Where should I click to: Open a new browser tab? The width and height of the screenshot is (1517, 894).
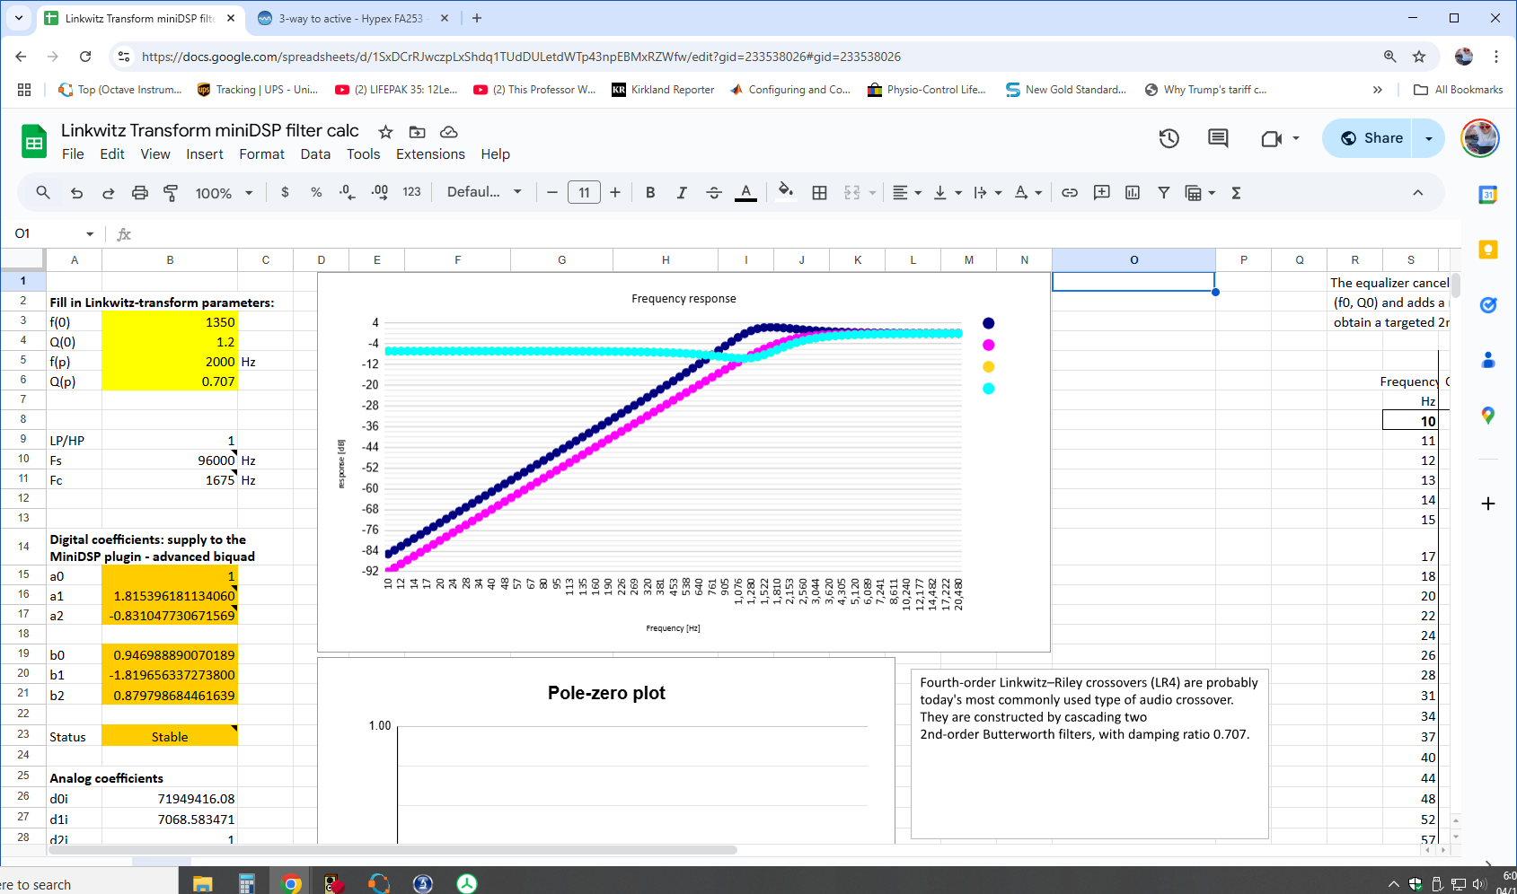pos(477,18)
